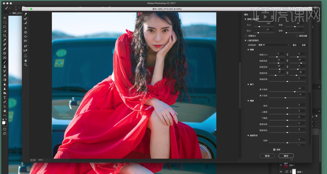Select the Push Left tool
327x174 pixels.
[25, 41]
